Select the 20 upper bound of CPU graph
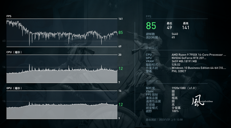This screenshot has height=128, width=231. 120,55
